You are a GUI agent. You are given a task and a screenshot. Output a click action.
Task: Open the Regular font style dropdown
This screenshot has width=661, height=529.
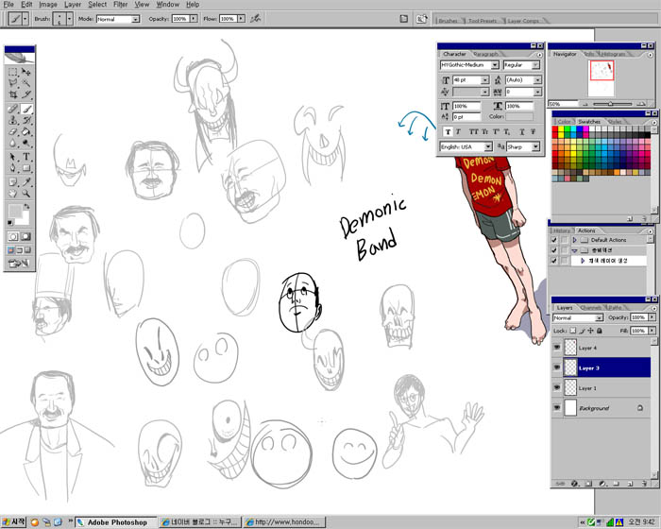[x=535, y=65]
